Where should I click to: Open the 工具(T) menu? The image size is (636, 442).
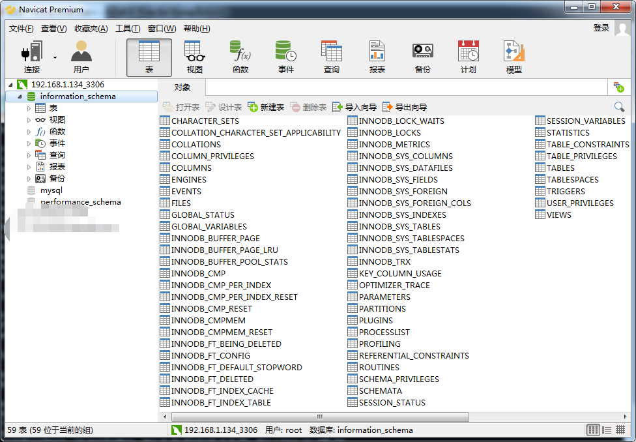127,29
